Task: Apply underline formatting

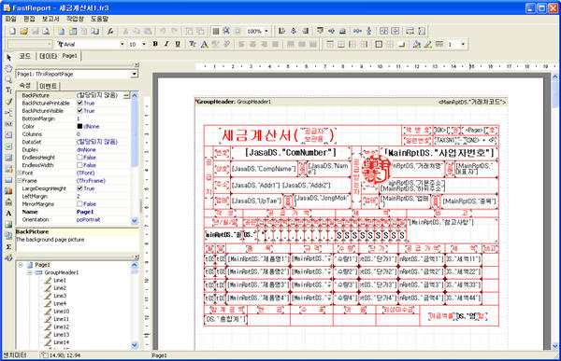Action: [178, 44]
